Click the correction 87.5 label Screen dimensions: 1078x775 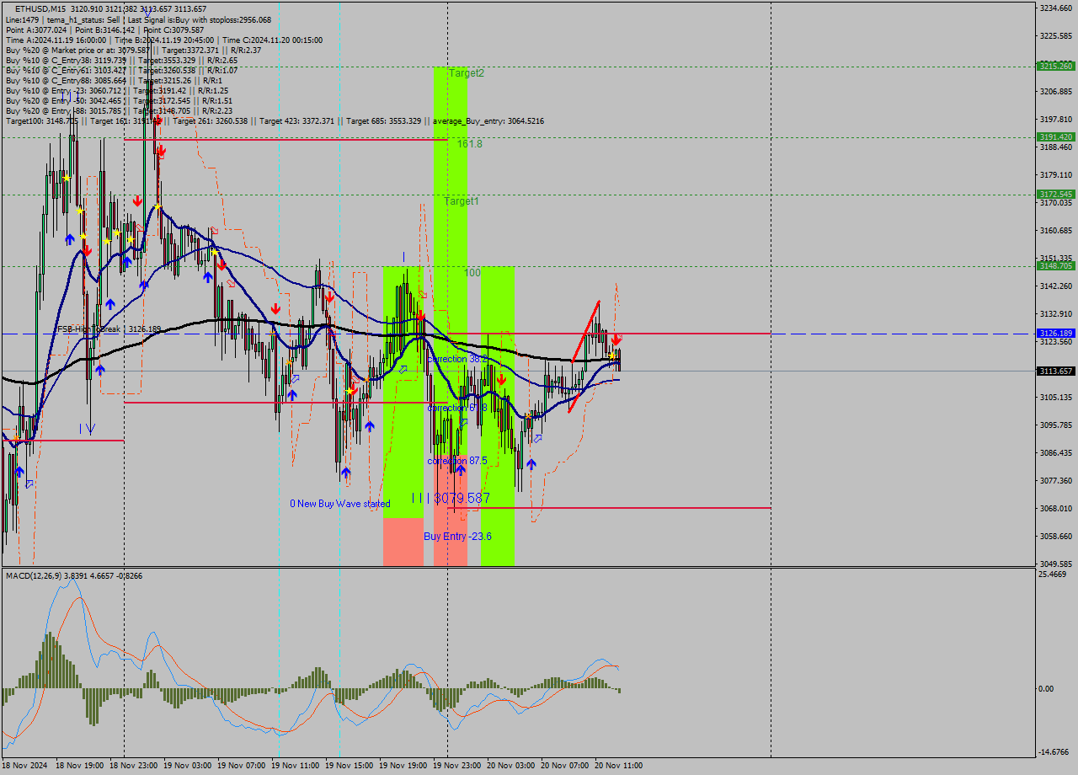457,461
